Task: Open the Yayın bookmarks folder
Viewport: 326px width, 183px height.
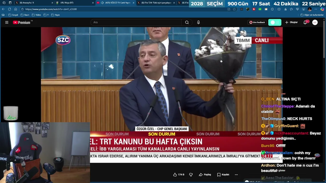Action: [x=56, y=15]
